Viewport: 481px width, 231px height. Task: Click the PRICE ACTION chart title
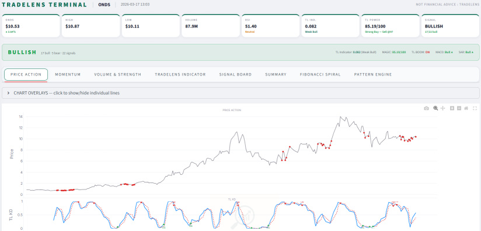point(232,110)
